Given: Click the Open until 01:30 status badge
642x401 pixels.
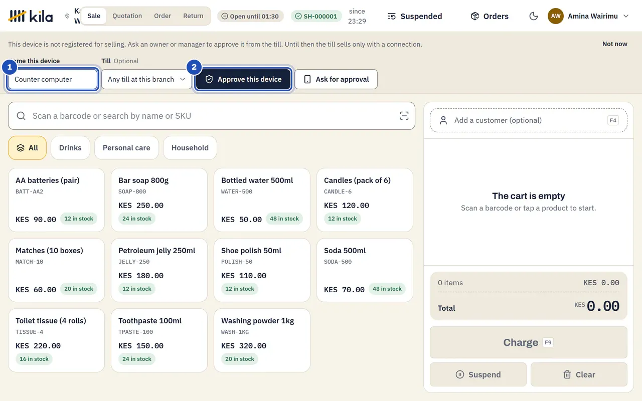Looking at the screenshot, I should point(250,16).
